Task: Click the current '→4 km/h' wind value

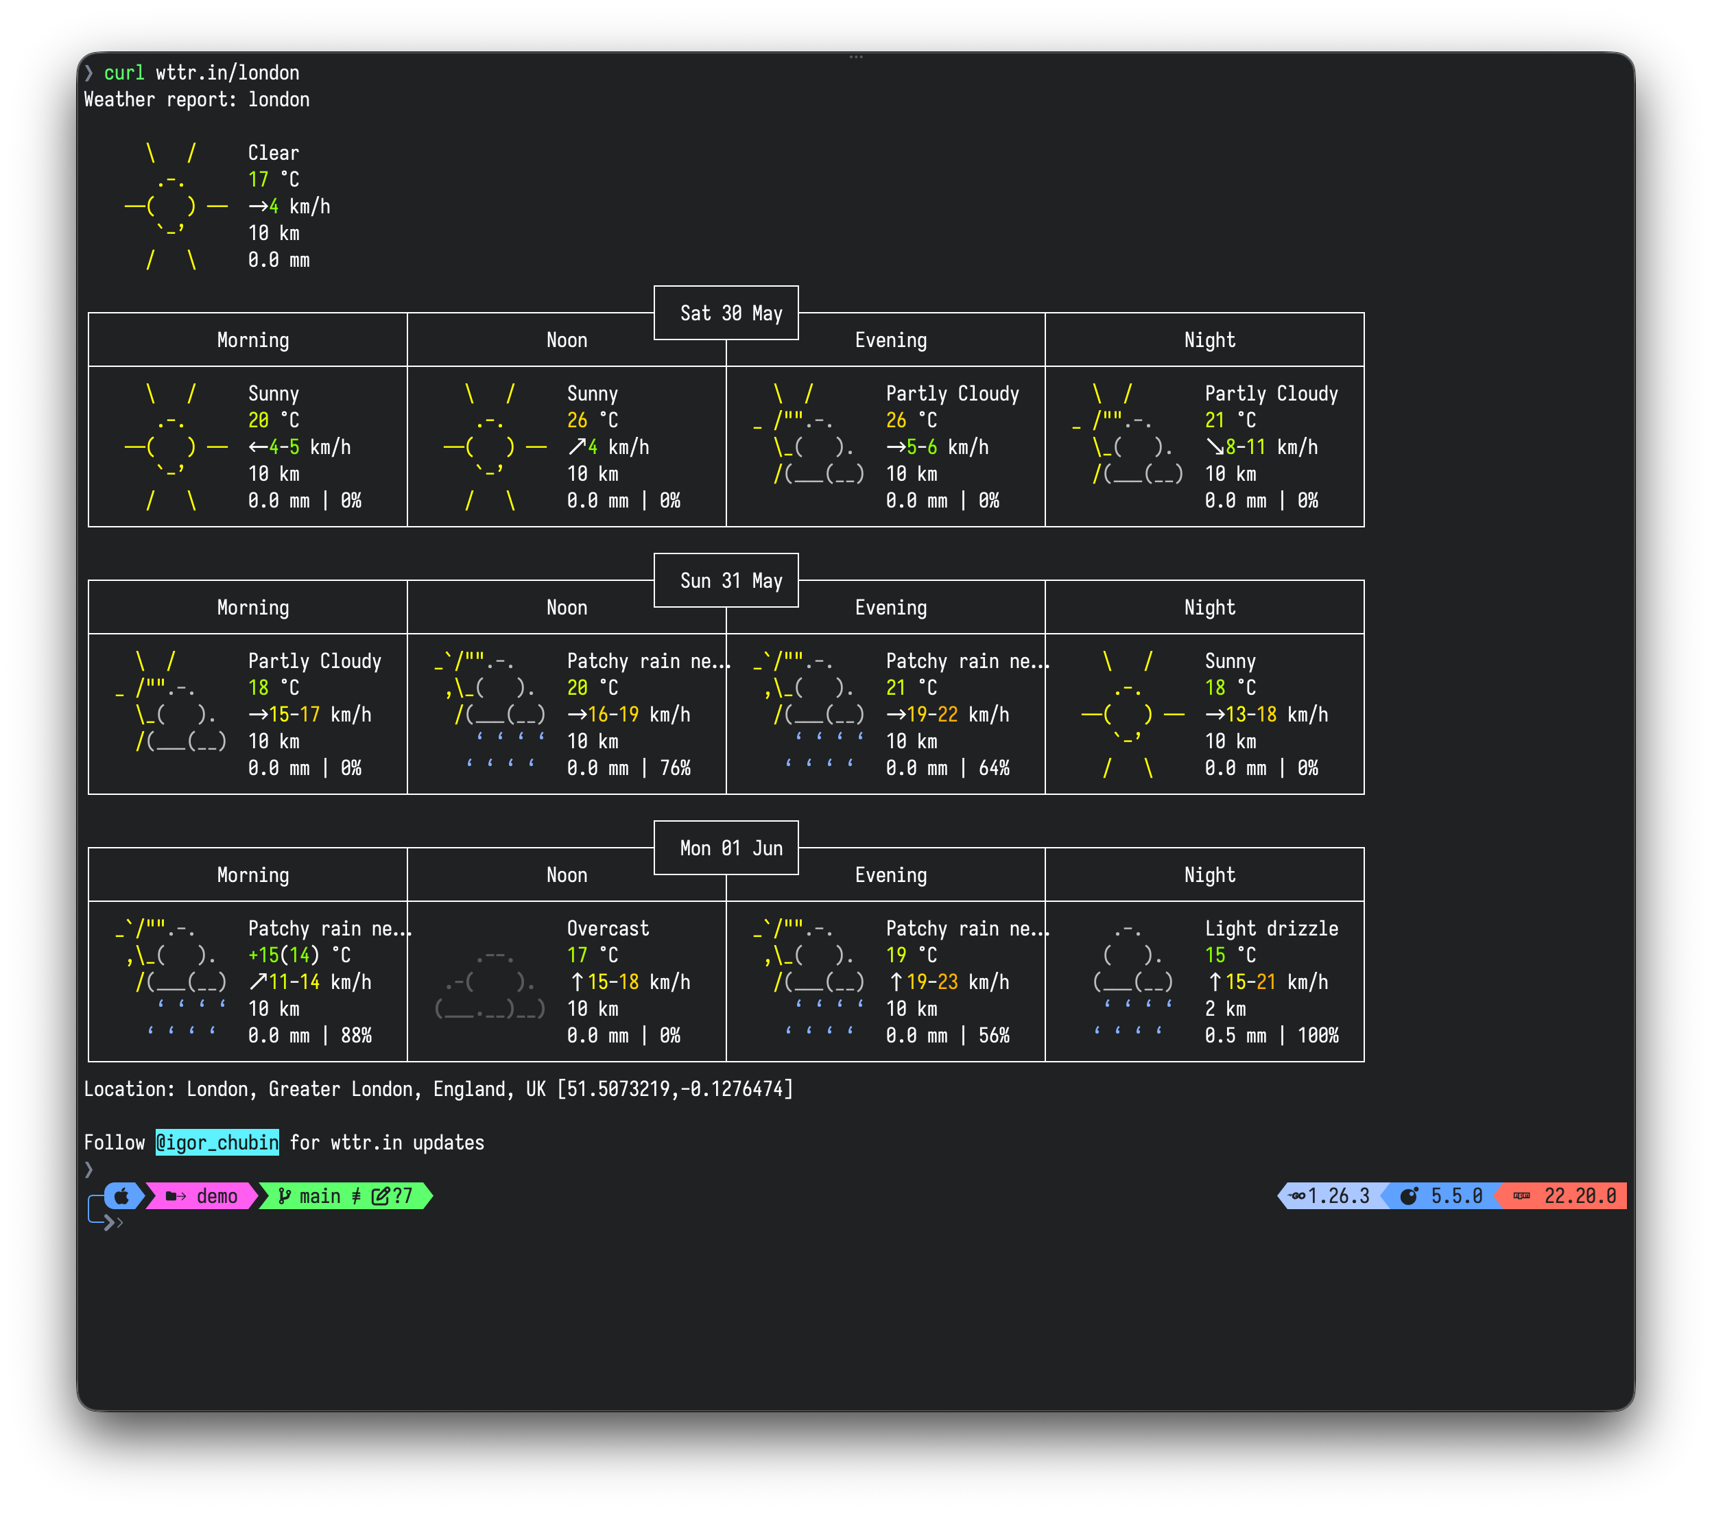Action: click(x=289, y=206)
